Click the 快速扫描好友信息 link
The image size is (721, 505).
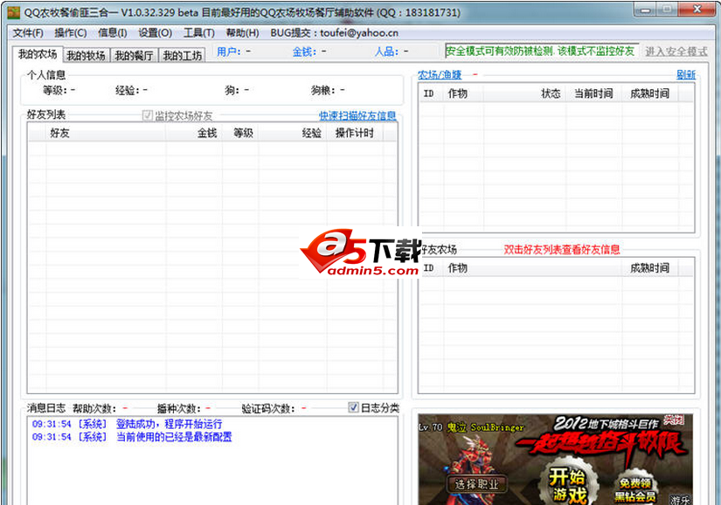tap(357, 115)
